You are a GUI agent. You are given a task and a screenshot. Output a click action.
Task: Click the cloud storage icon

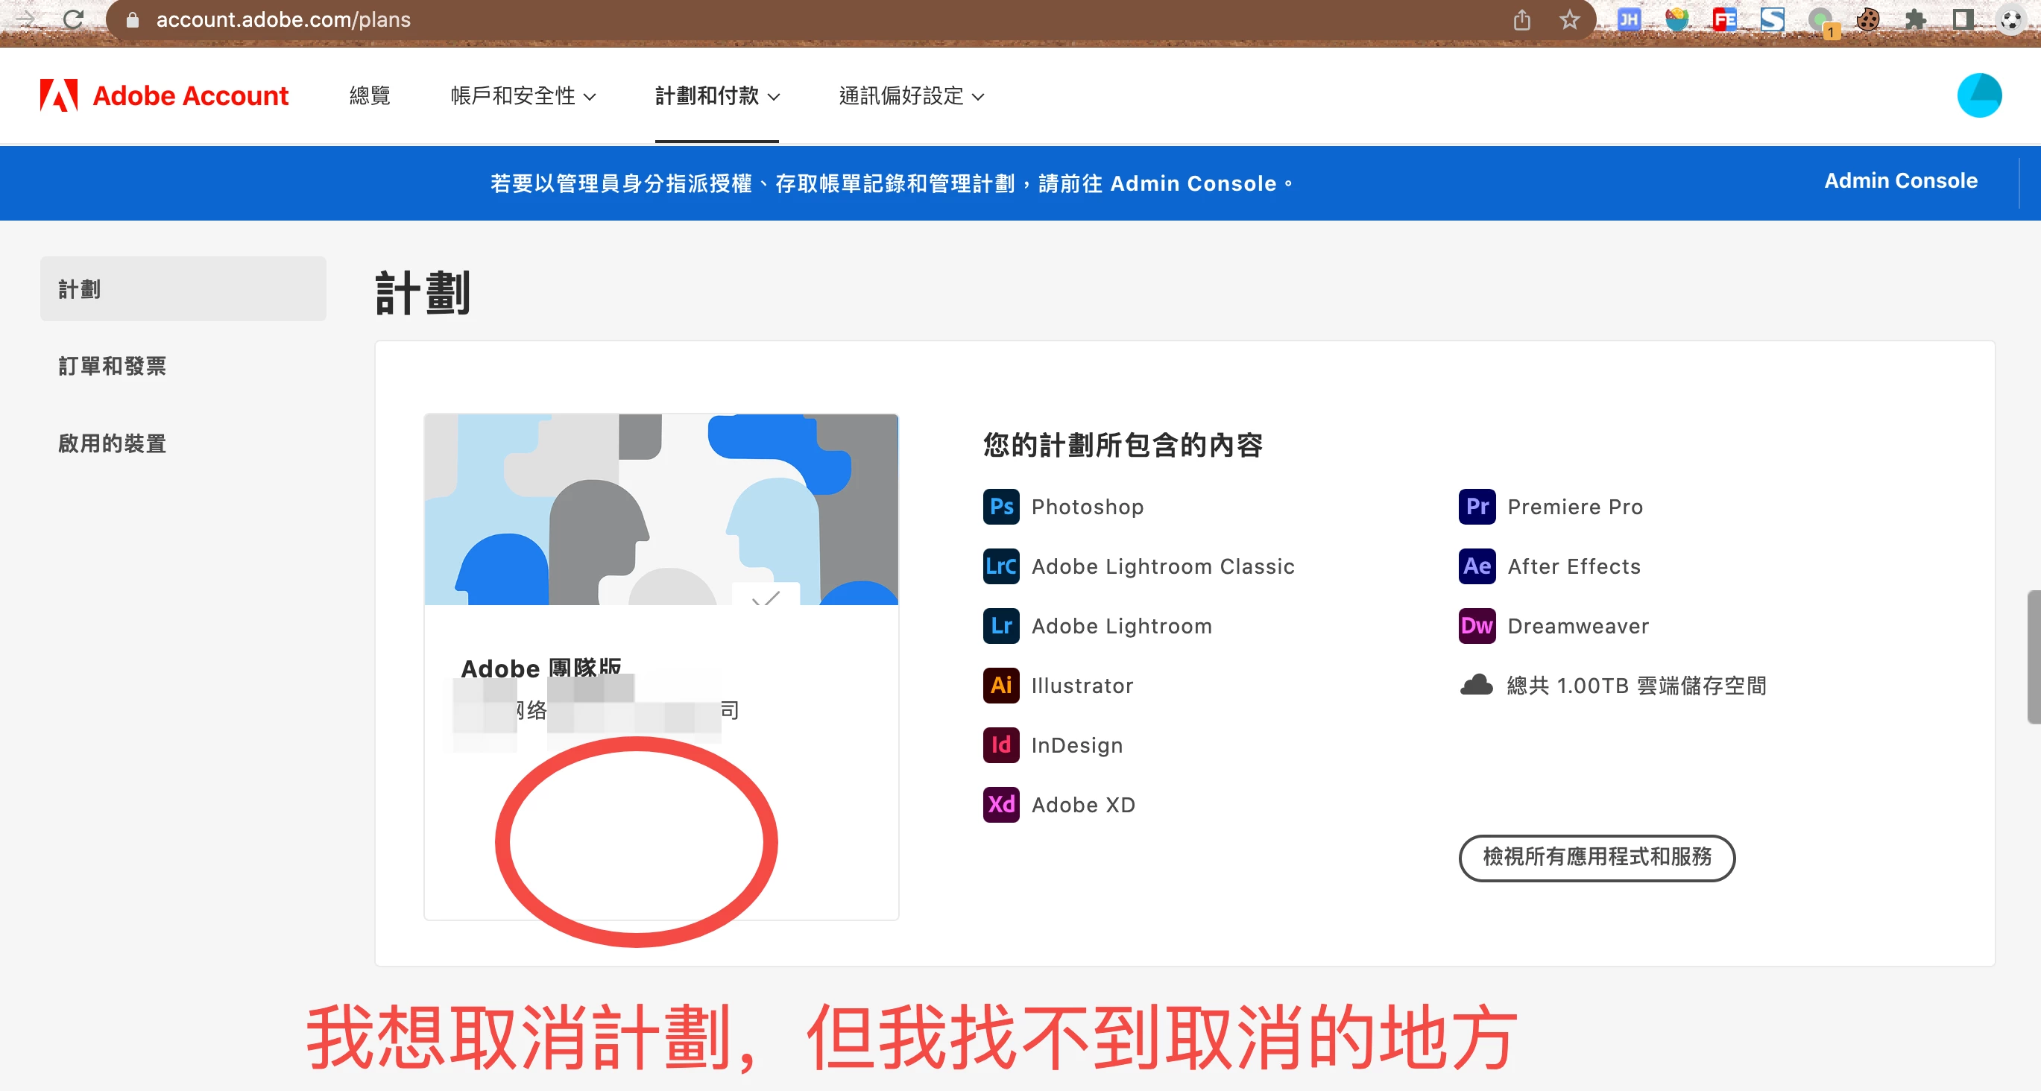pos(1476,685)
